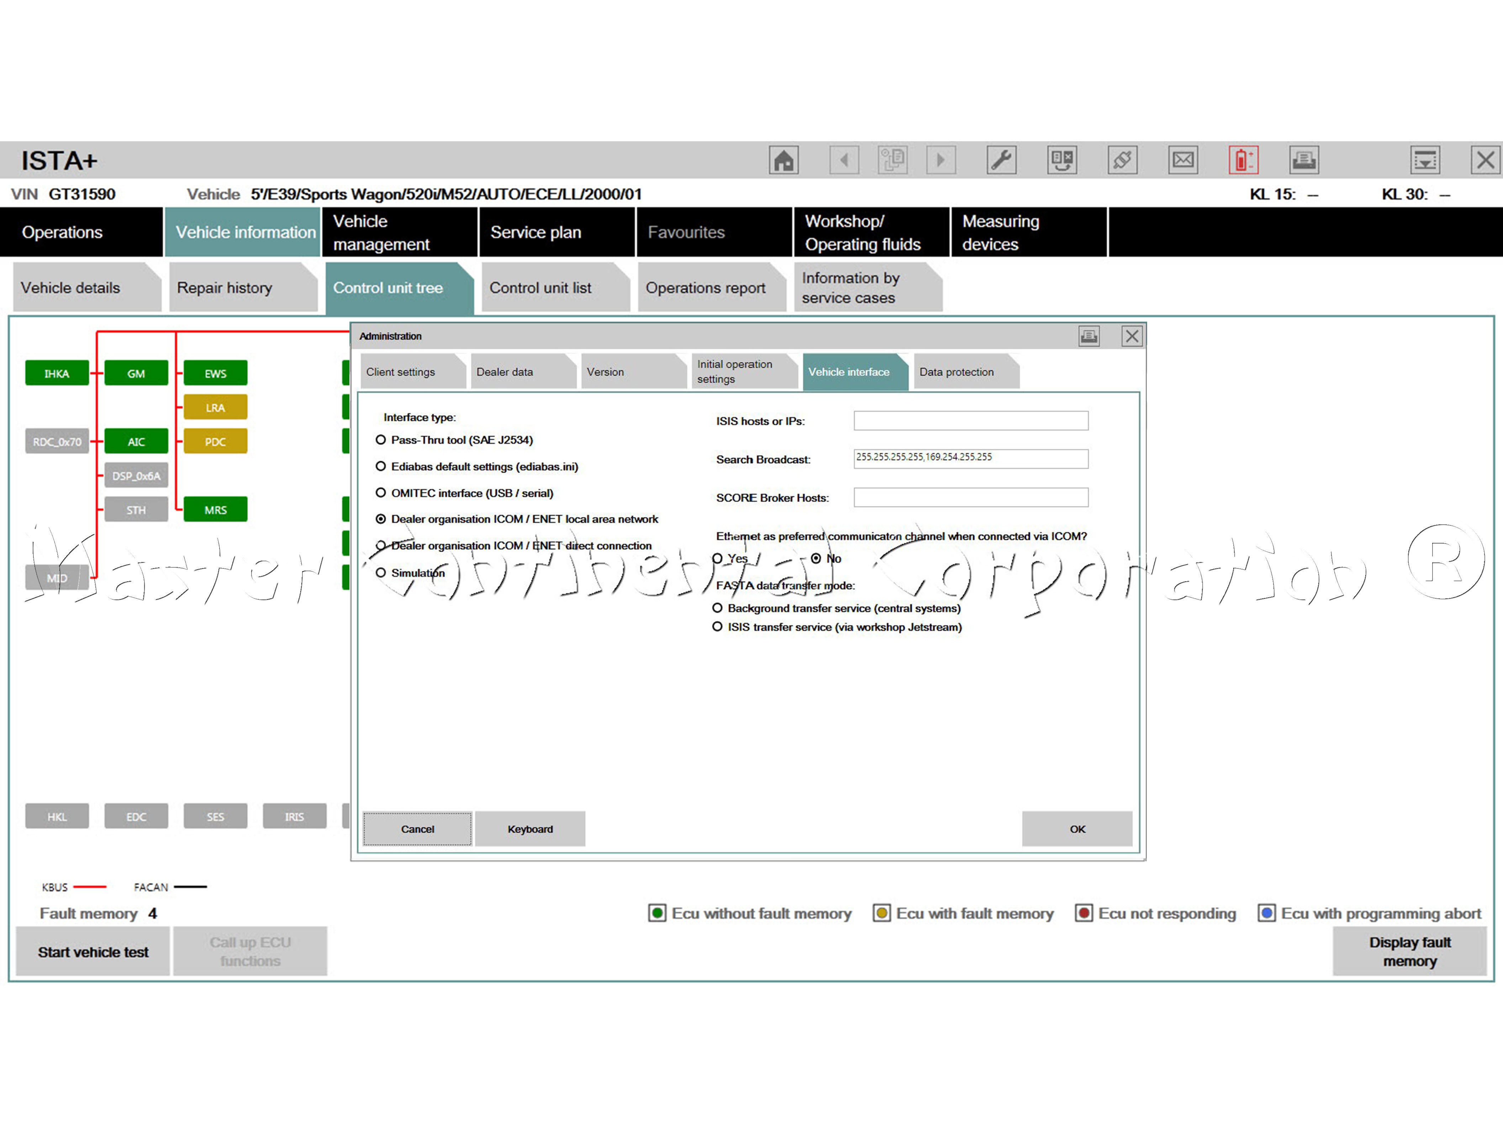Select the HKL control unit
The image size is (1503, 1127).
[x=57, y=816]
